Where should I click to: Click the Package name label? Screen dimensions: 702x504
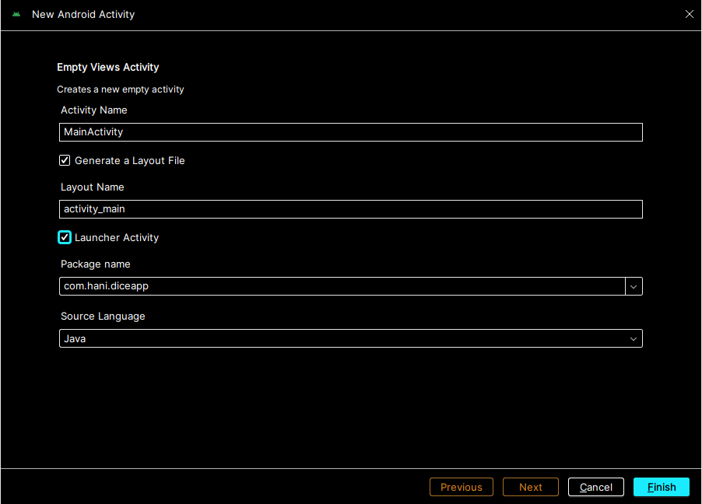tap(96, 264)
